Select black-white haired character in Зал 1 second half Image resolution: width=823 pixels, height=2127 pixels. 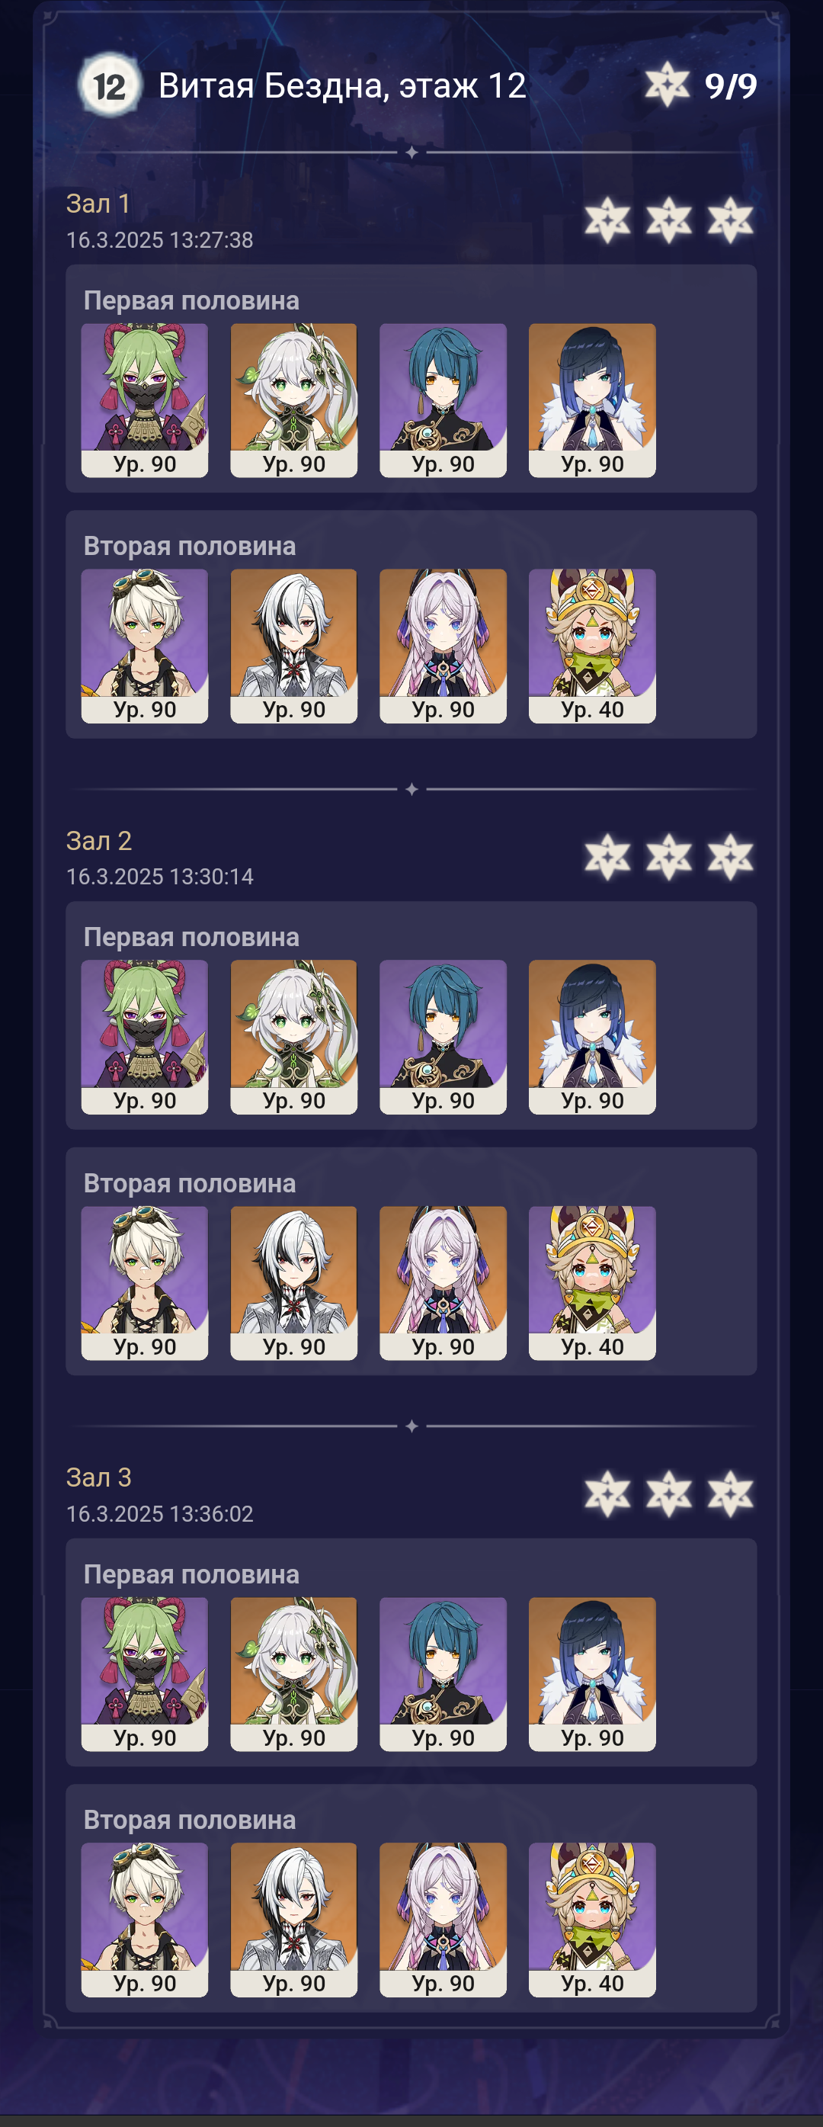(294, 646)
